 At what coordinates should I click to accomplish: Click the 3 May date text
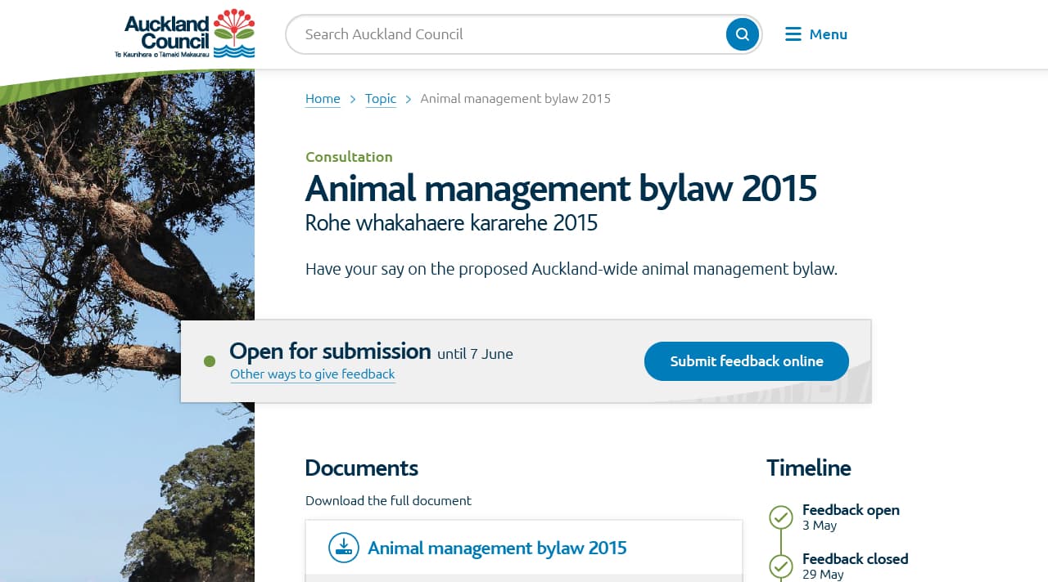(x=820, y=526)
